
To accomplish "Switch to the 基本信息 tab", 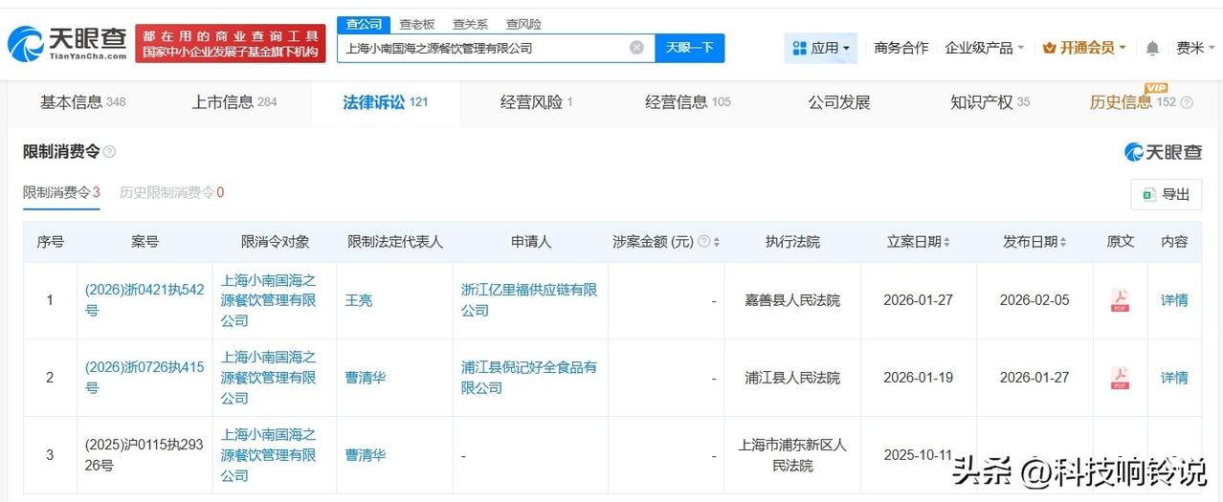I will pyautogui.click(x=82, y=102).
